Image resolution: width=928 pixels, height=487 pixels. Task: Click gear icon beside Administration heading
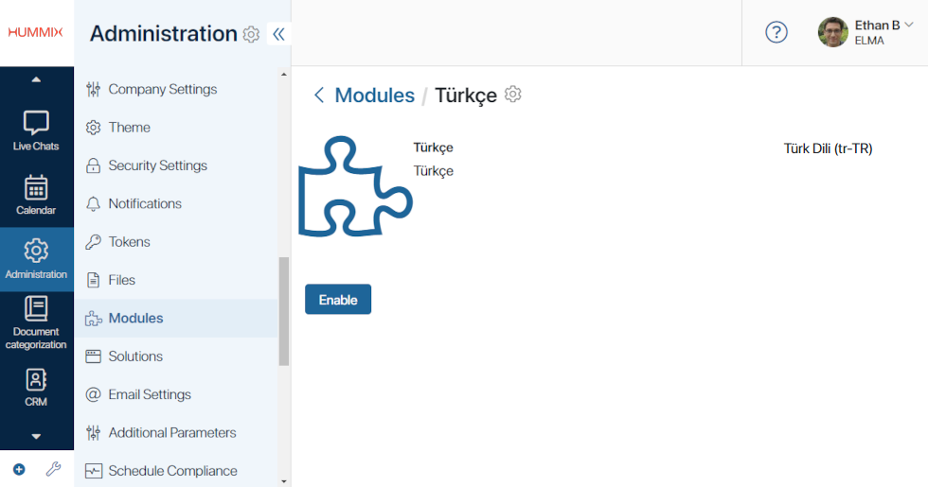pos(251,34)
